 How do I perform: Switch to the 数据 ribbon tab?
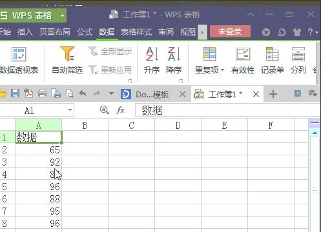(107, 32)
